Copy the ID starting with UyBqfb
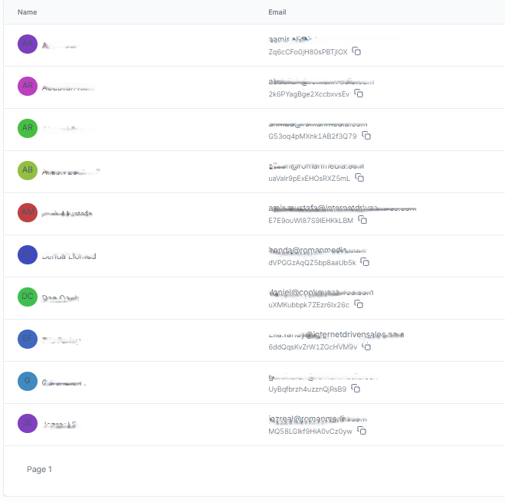This screenshot has height=502, width=505. 356,389
